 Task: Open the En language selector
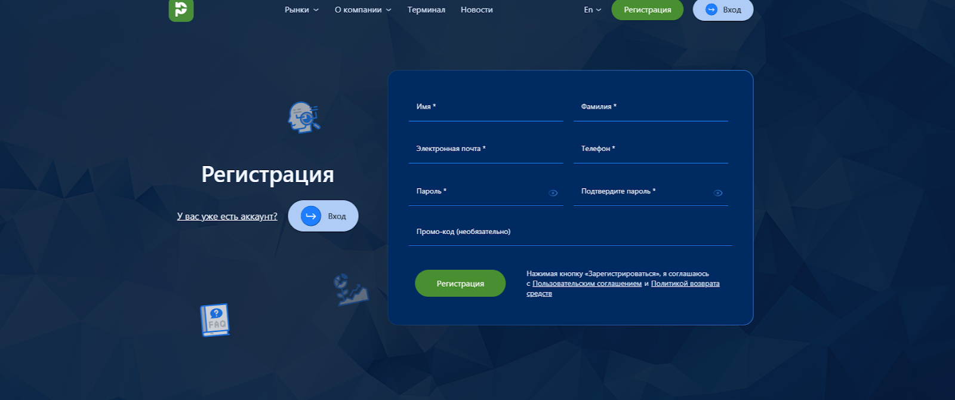tap(593, 10)
